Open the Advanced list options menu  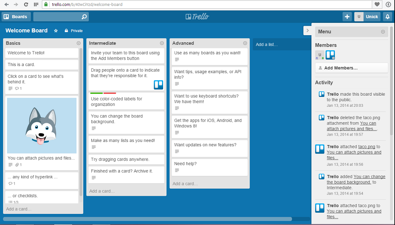[x=245, y=43]
